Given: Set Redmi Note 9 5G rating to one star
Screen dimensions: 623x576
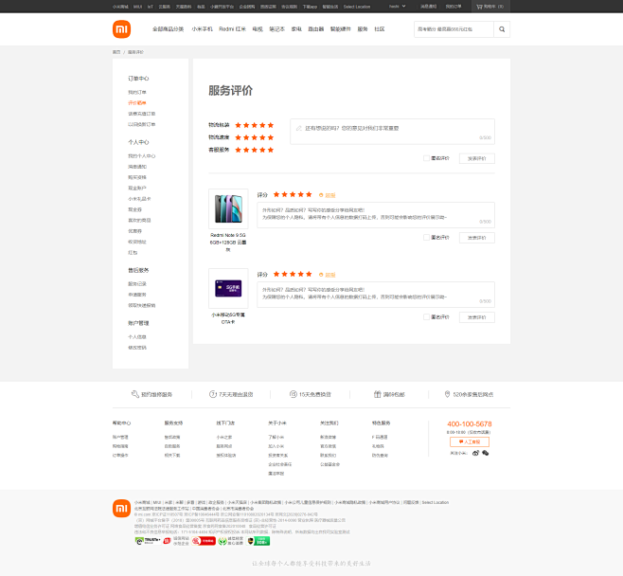Looking at the screenshot, I should (x=276, y=194).
